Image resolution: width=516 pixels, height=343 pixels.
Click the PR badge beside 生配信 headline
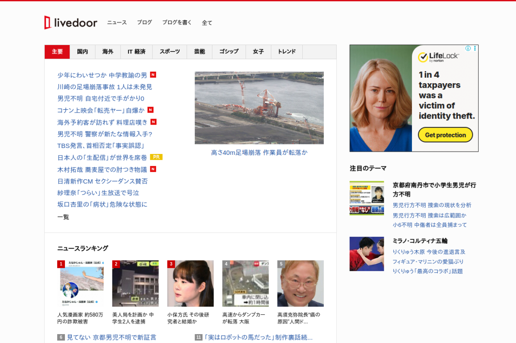[156, 157]
